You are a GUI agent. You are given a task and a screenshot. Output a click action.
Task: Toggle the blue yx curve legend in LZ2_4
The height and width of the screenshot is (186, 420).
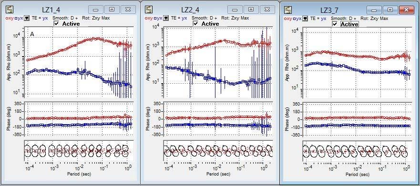pos(158,18)
